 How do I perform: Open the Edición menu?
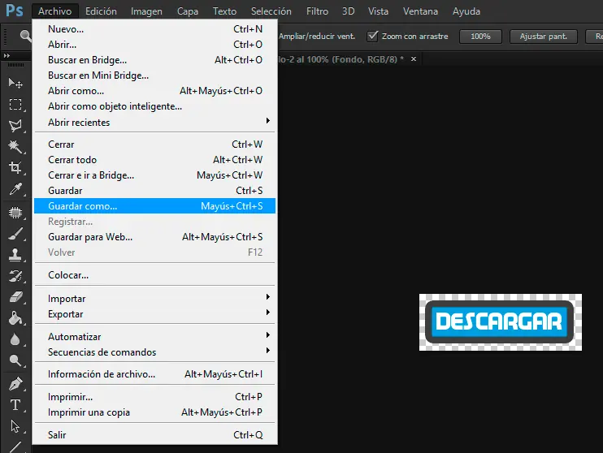click(101, 11)
